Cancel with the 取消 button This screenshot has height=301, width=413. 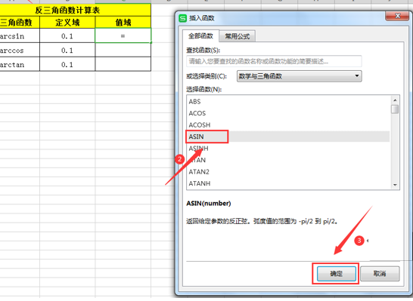380,274
